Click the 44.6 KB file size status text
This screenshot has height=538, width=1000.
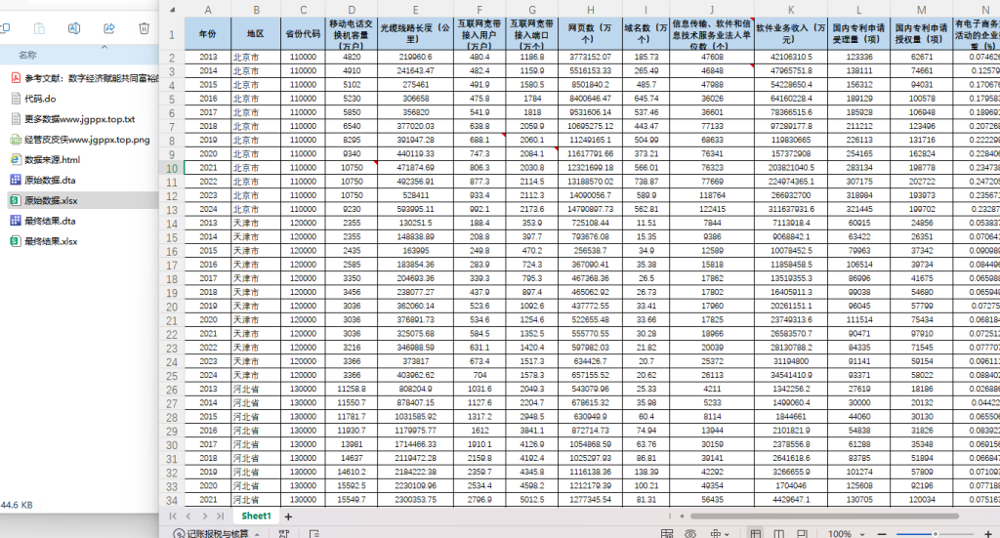17,505
